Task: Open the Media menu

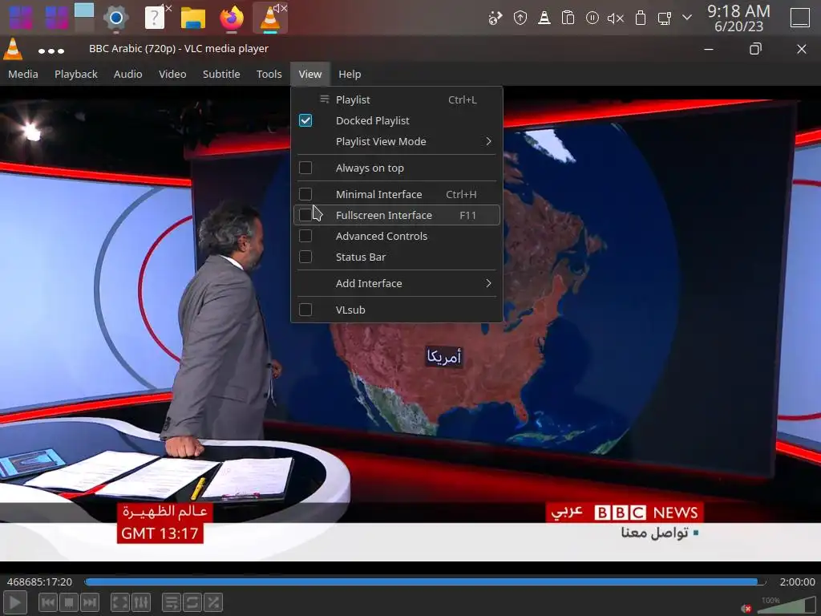Action: tap(23, 74)
